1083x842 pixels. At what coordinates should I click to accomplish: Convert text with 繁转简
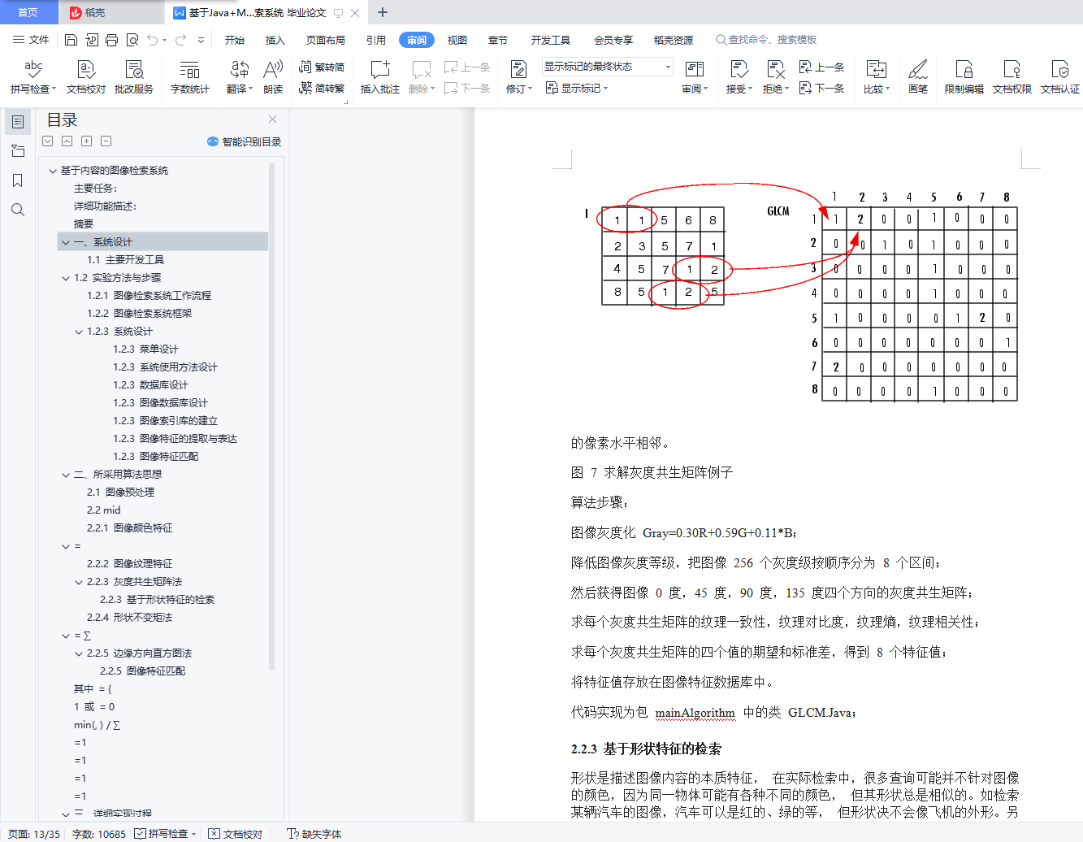pos(322,67)
